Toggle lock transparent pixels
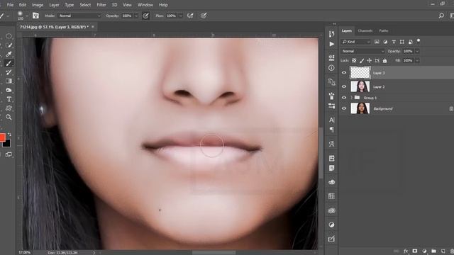 pyautogui.click(x=354, y=60)
